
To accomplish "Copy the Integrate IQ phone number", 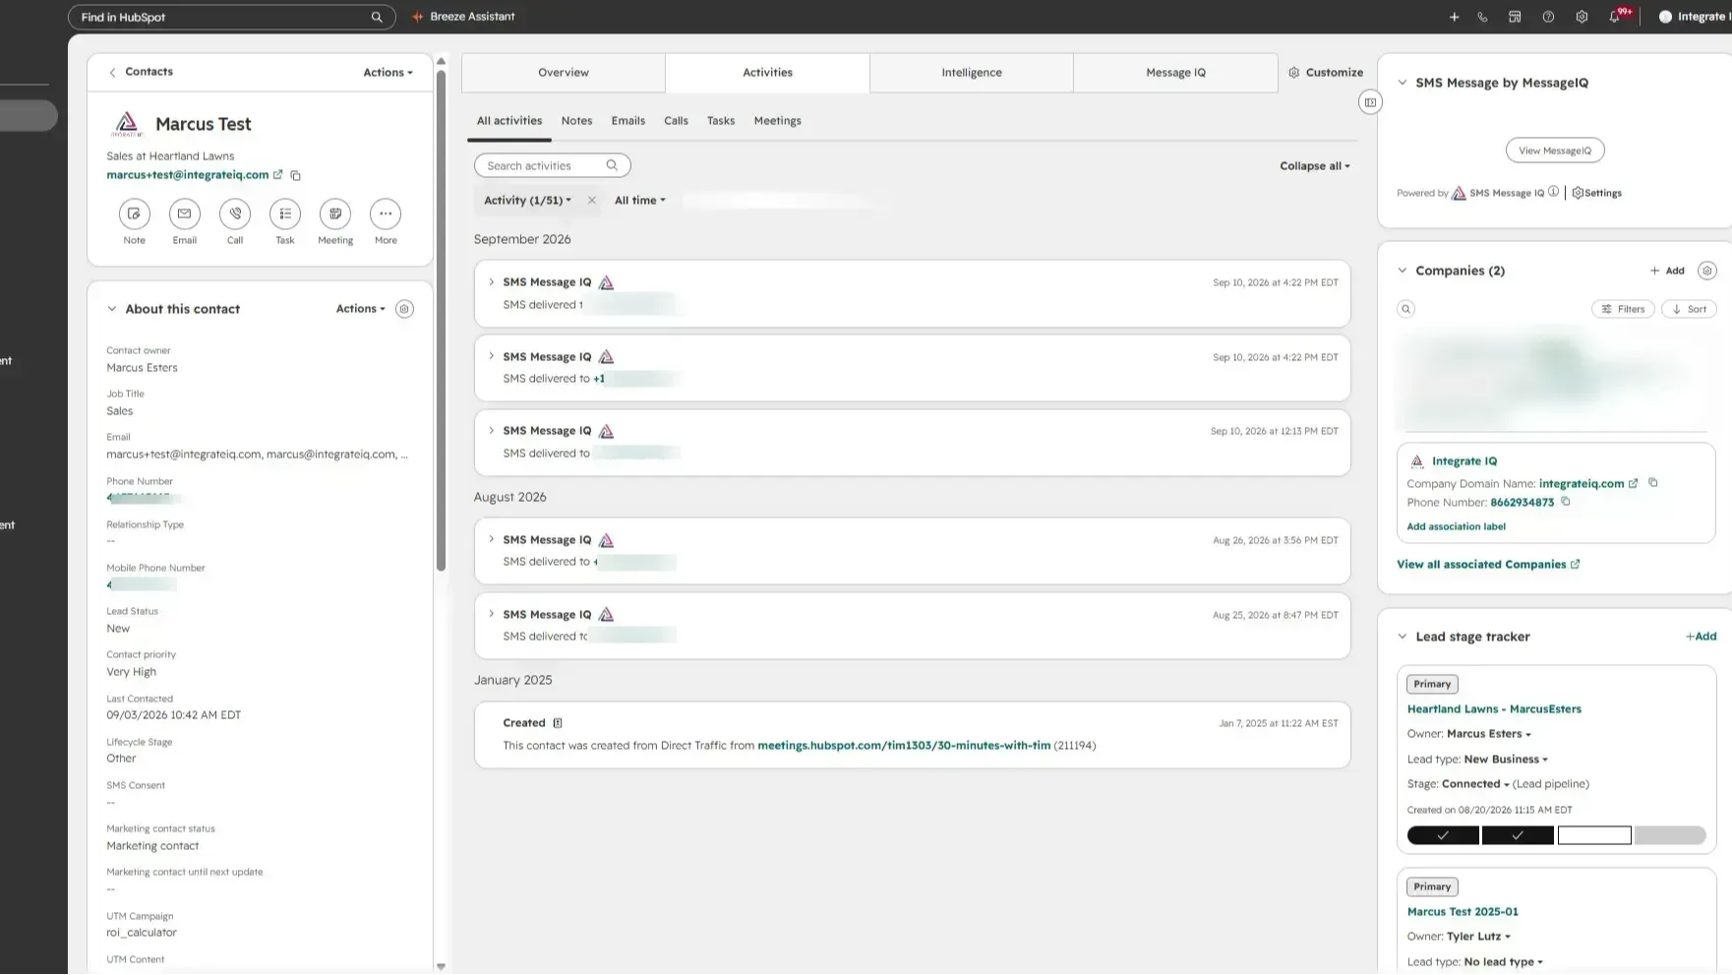I will click(1566, 502).
